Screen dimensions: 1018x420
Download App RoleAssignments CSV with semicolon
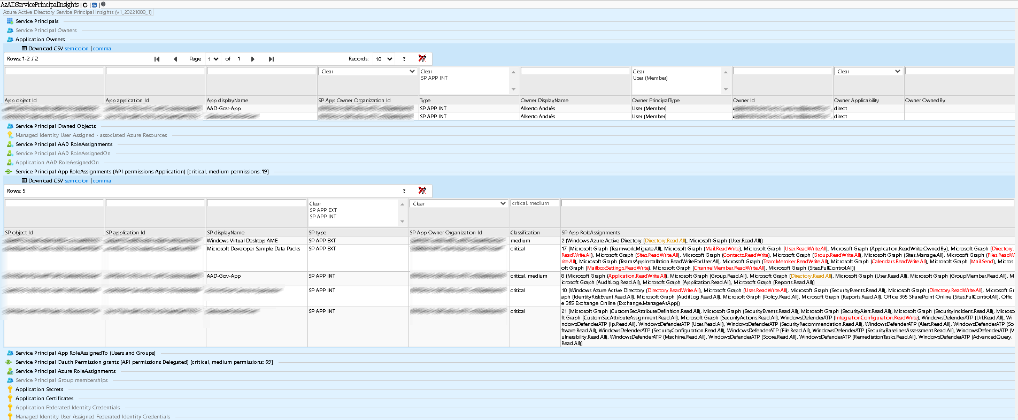click(77, 181)
